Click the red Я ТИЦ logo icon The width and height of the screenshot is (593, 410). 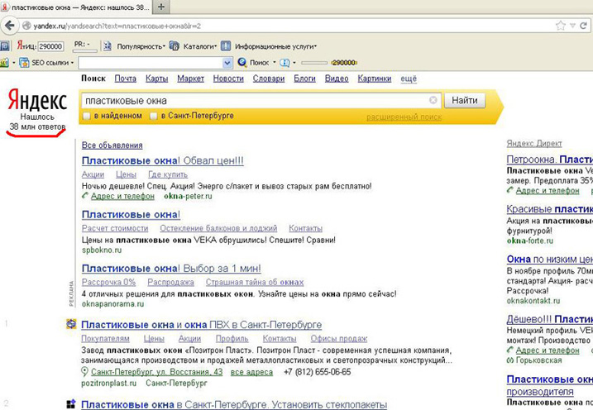pos(21,45)
